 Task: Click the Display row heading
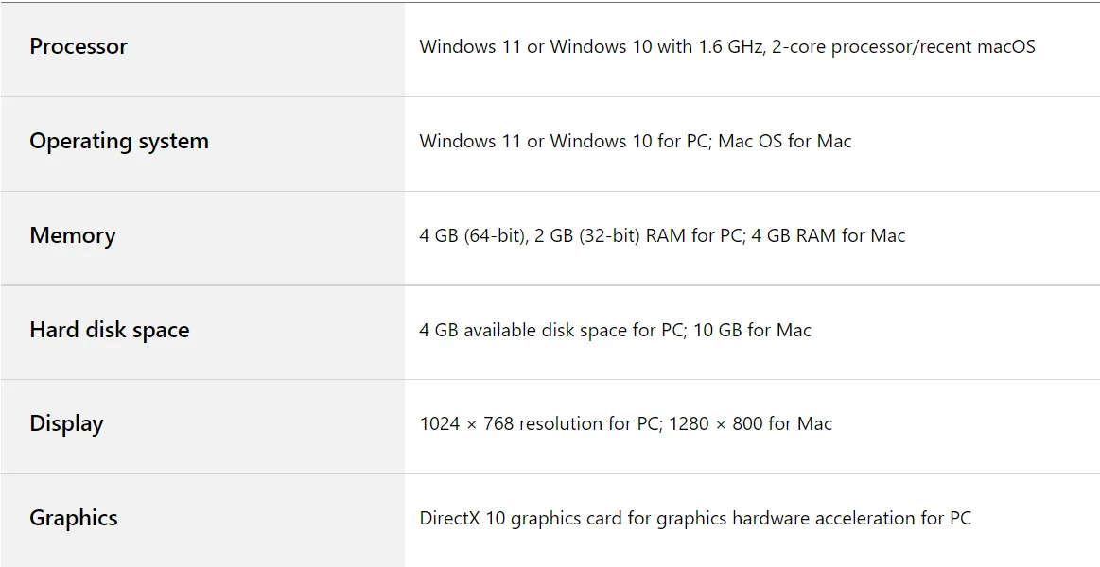point(66,423)
